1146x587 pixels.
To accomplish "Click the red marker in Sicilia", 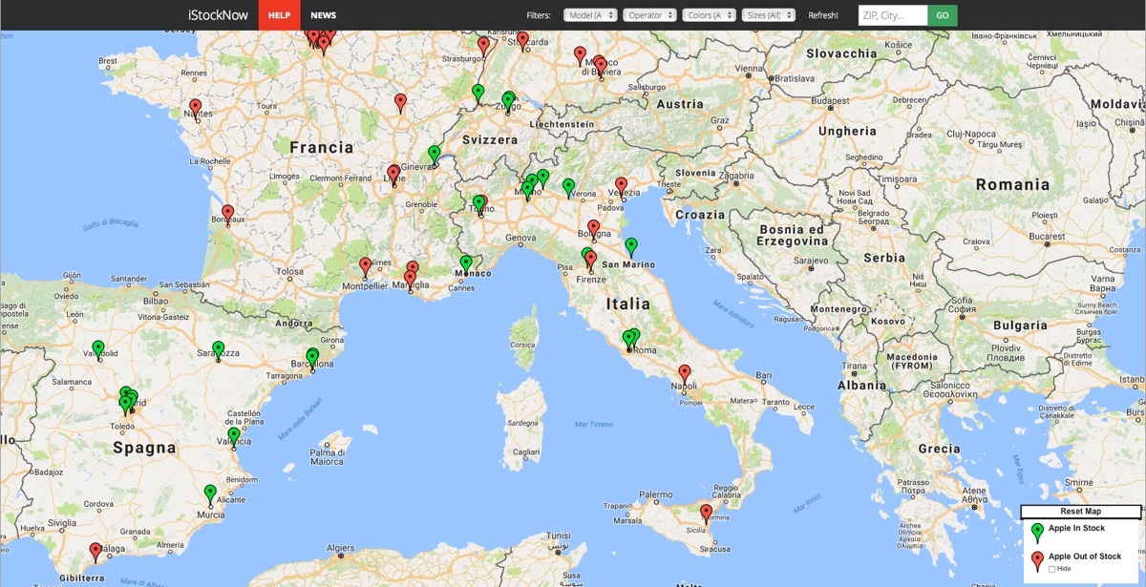I will 706,514.
